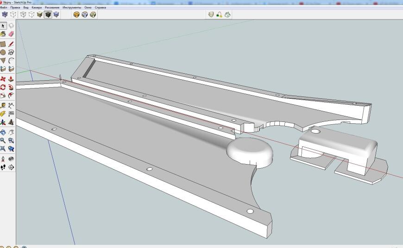Click the Zoom magnifier tool
This screenshot has width=403, height=248.
tap(3, 140)
